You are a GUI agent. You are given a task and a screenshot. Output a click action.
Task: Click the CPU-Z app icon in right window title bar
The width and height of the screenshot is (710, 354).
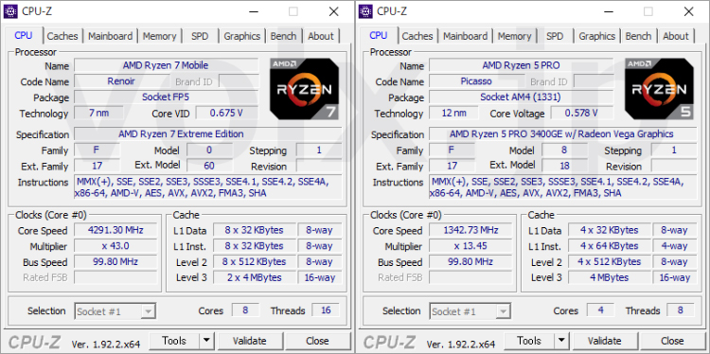365,11
